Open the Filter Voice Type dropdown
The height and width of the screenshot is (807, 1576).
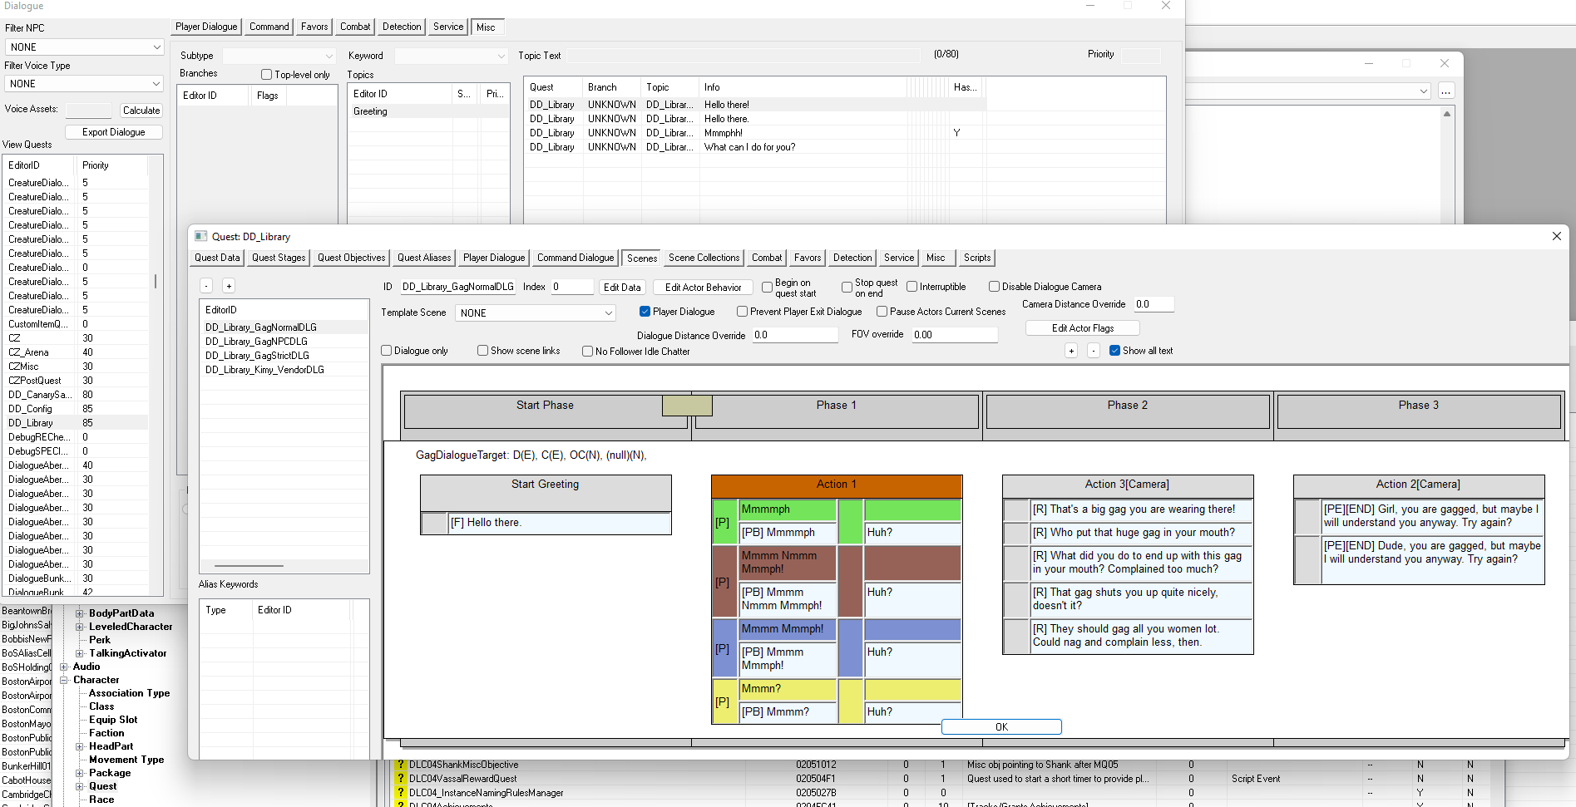point(84,84)
